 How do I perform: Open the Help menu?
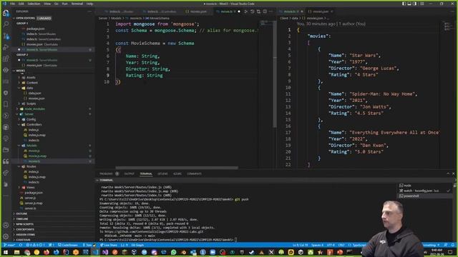89,4
